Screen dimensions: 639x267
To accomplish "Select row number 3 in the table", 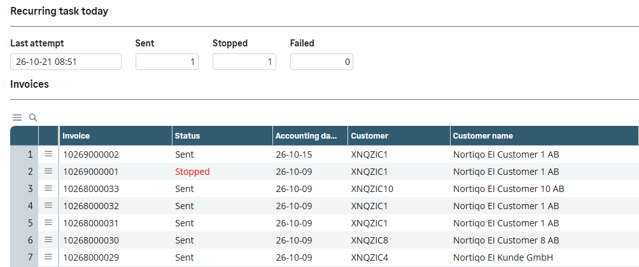I will point(24,188).
